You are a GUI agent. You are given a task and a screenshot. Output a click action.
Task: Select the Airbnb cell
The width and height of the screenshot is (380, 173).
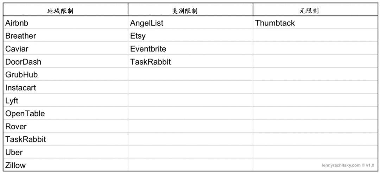coord(17,23)
